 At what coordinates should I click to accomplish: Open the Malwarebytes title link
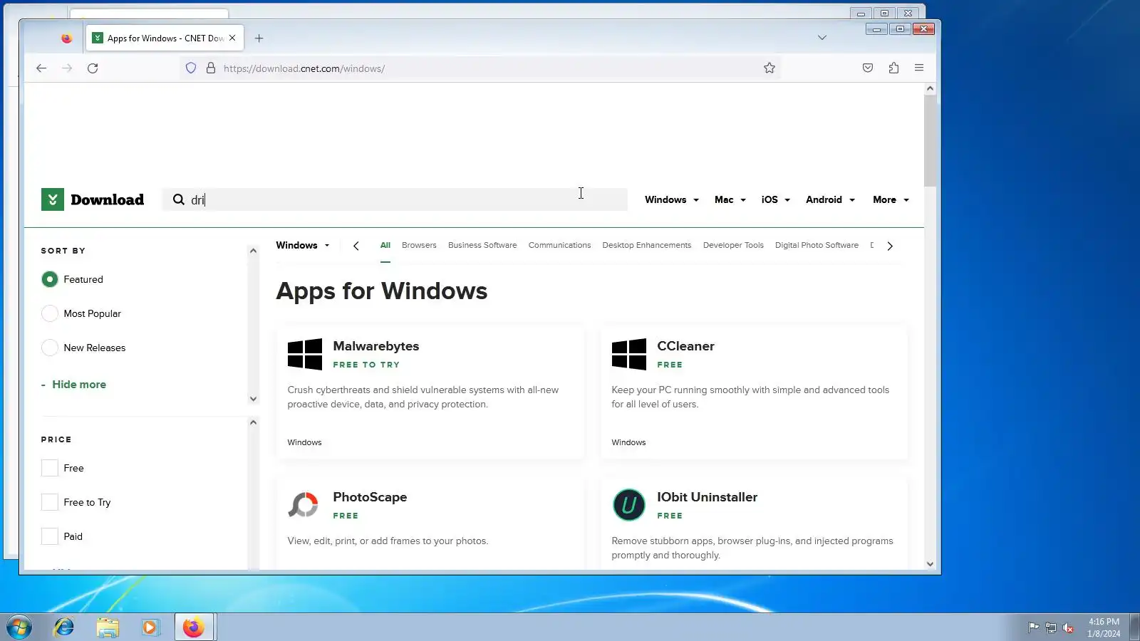[376, 346]
